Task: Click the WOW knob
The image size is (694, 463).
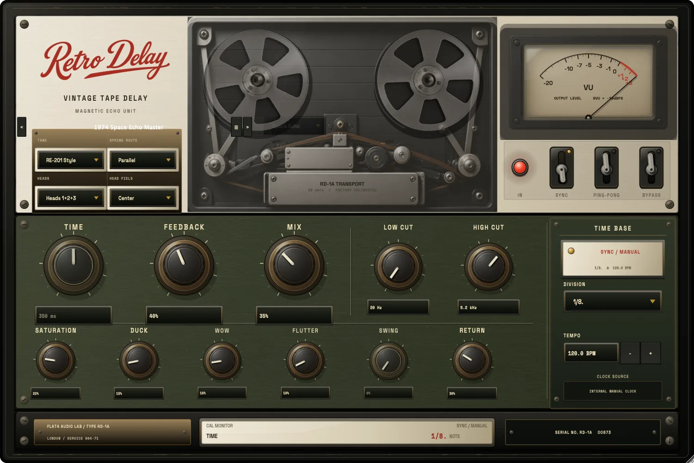Action: (x=222, y=360)
